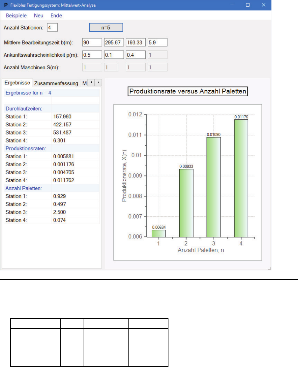Open the Beispiele menu
The height and width of the screenshot is (367, 298).
point(16,15)
